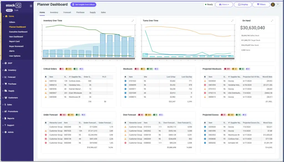Toggle yellow 65 filter in Projected Stockouts

pyautogui.click(x=235, y=69)
